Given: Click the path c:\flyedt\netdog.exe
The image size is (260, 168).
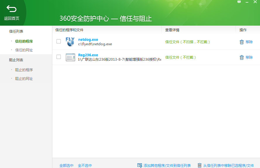Looking at the screenshot, I should pyautogui.click(x=95, y=44).
